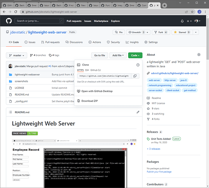Click the browser back arrow

(x=4, y=12)
